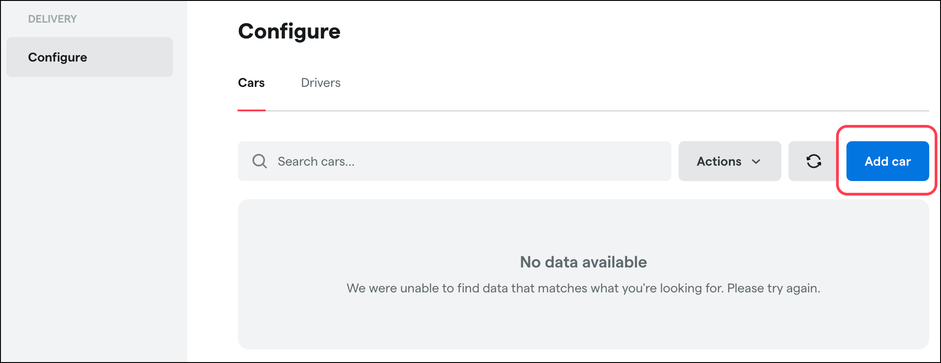Click the Add car text label
Image resolution: width=941 pixels, height=363 pixels.
[888, 162]
